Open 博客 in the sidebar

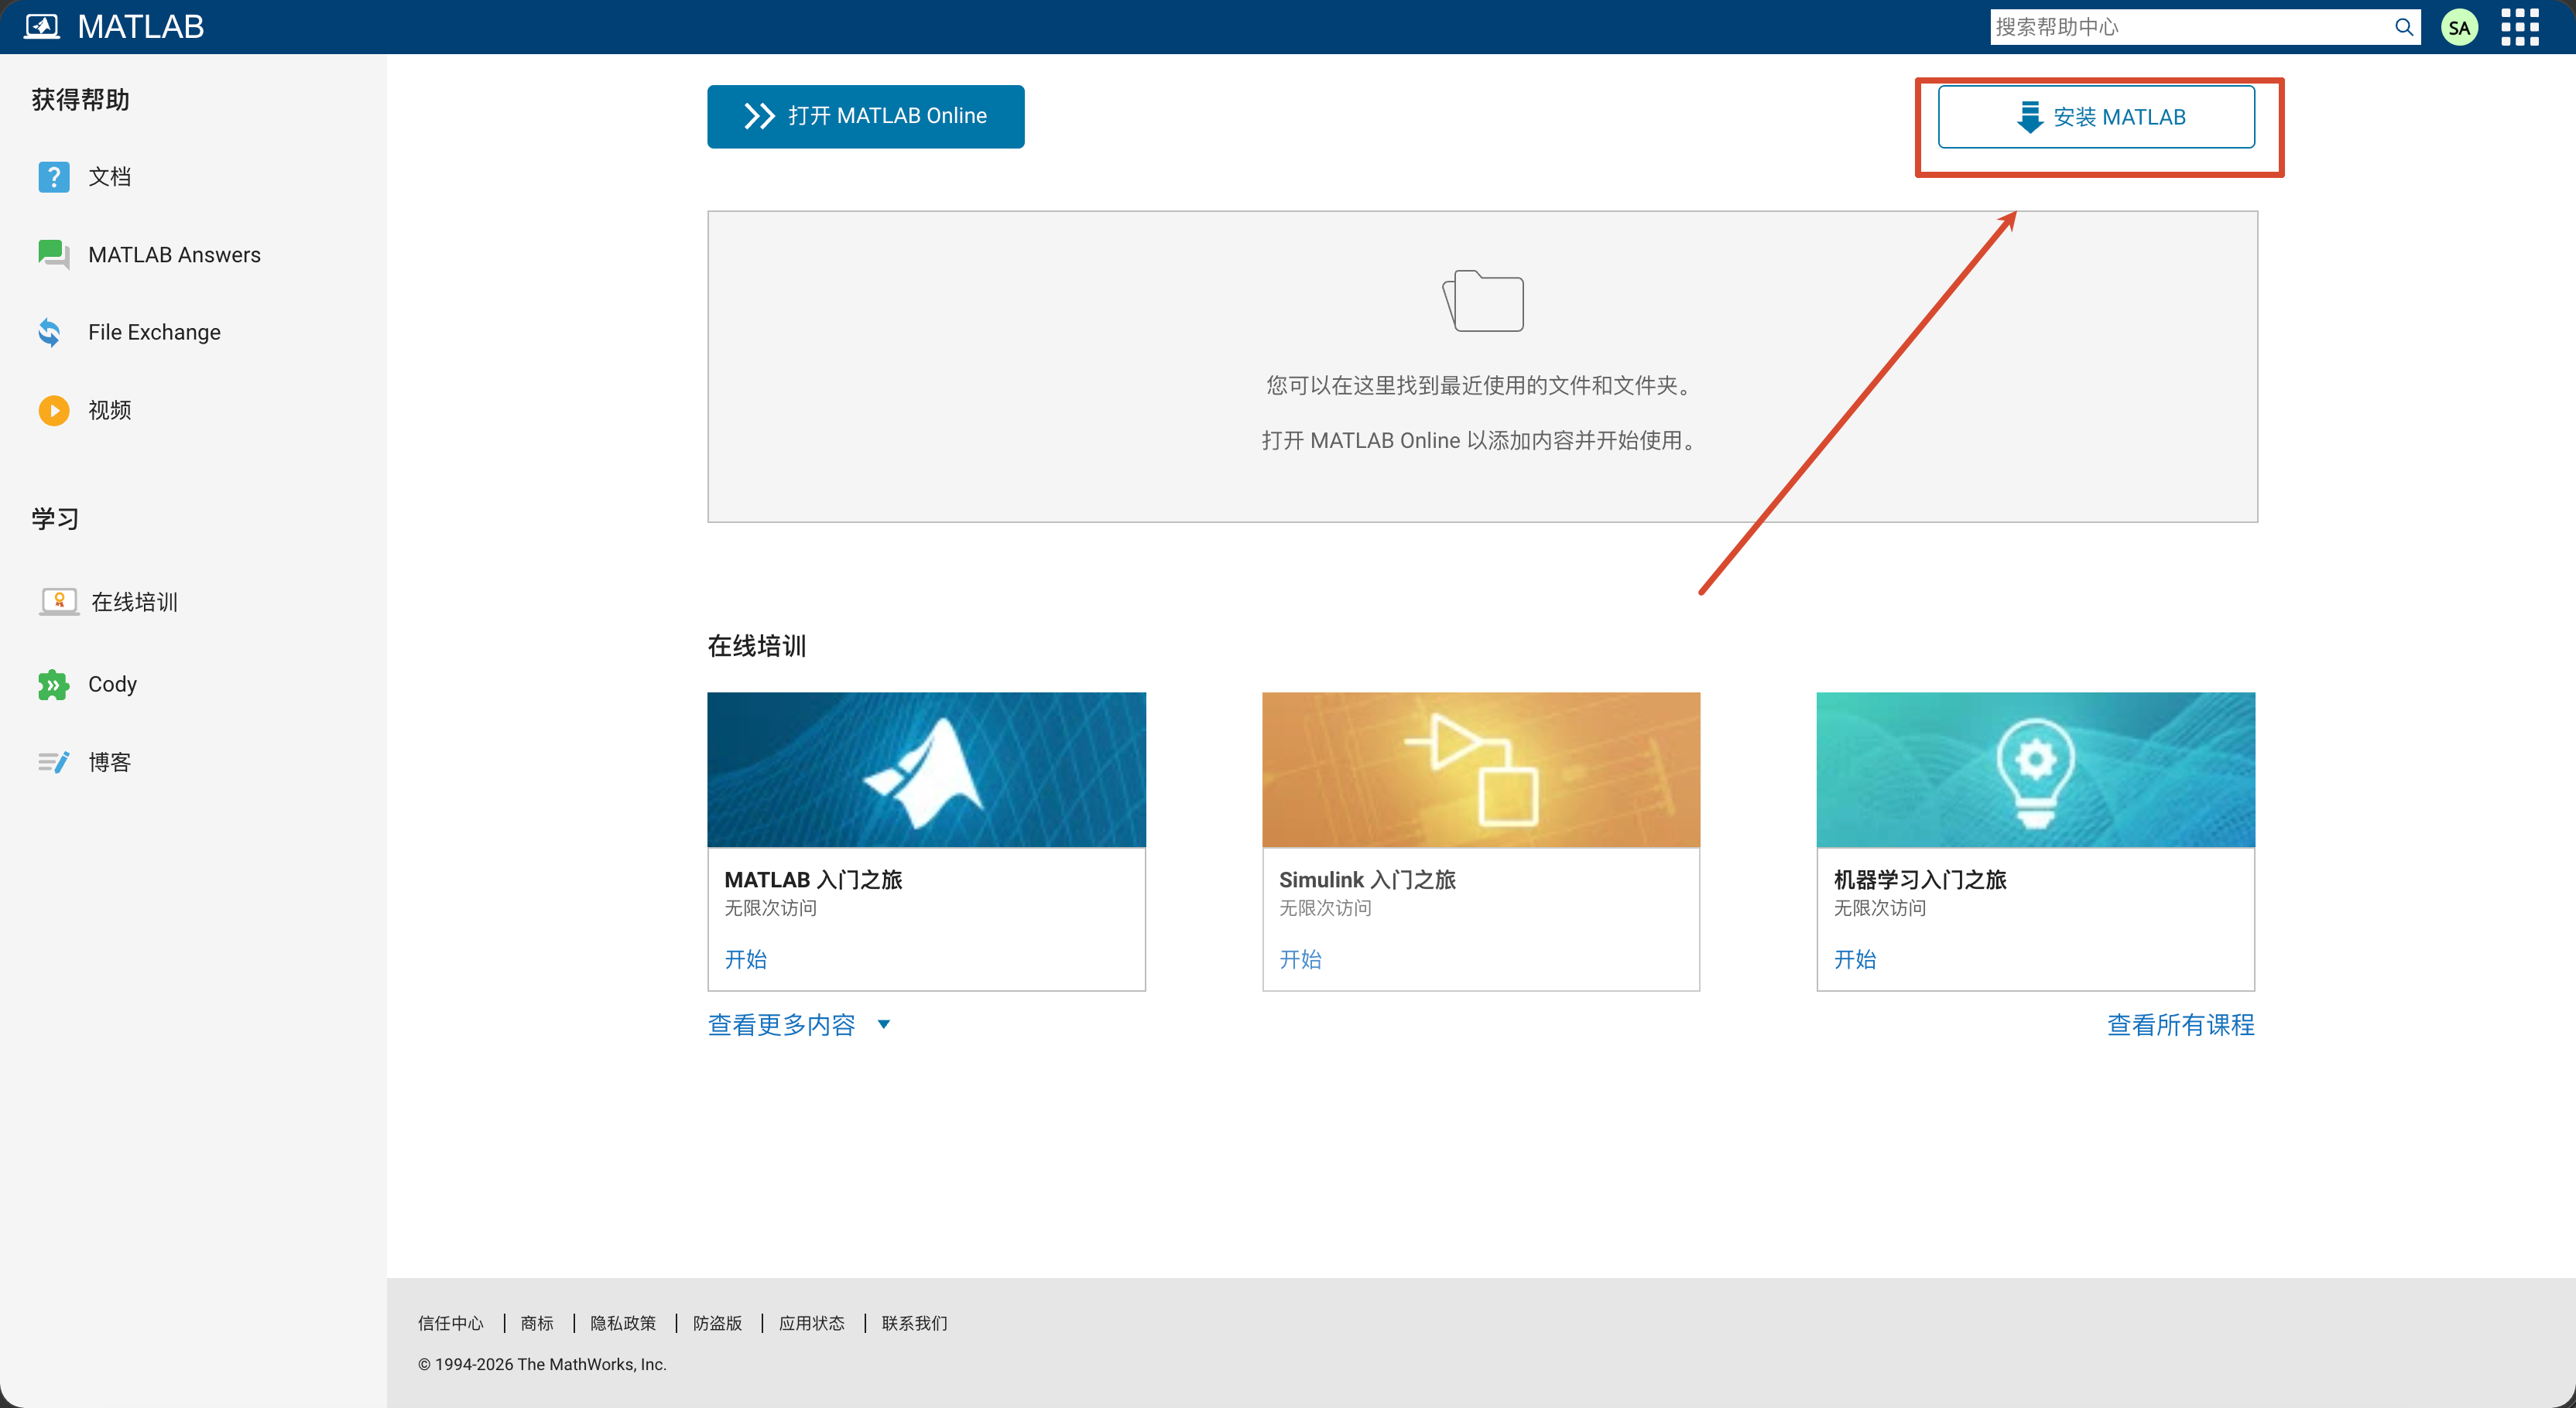point(110,763)
